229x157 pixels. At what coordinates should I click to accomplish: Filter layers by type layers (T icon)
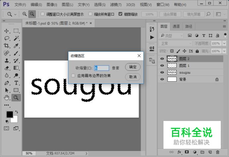[204, 36]
